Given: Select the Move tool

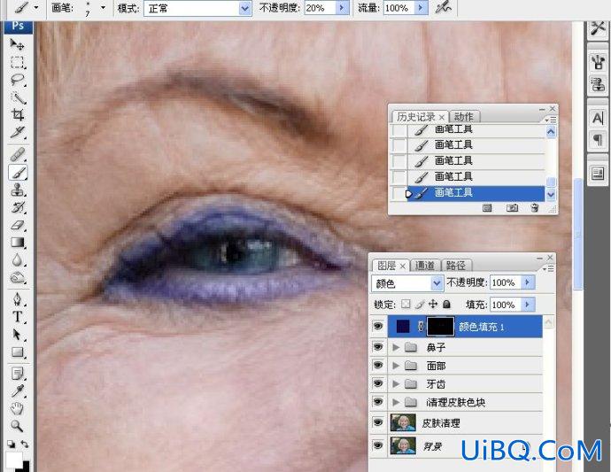Looking at the screenshot, I should (17, 44).
